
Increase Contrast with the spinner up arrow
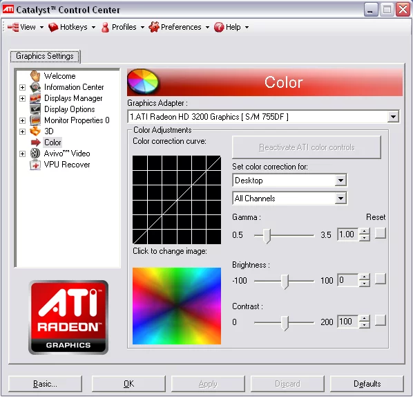pyautogui.click(x=364, y=318)
